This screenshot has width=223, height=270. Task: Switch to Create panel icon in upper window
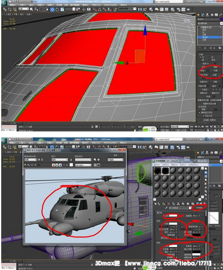point(198,15)
